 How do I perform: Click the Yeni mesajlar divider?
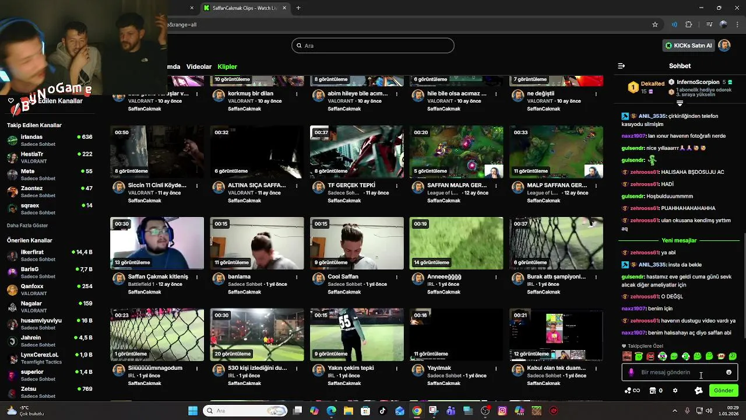click(x=679, y=240)
